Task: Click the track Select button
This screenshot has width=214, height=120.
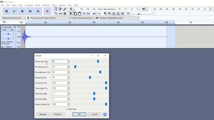Action: click(8, 47)
